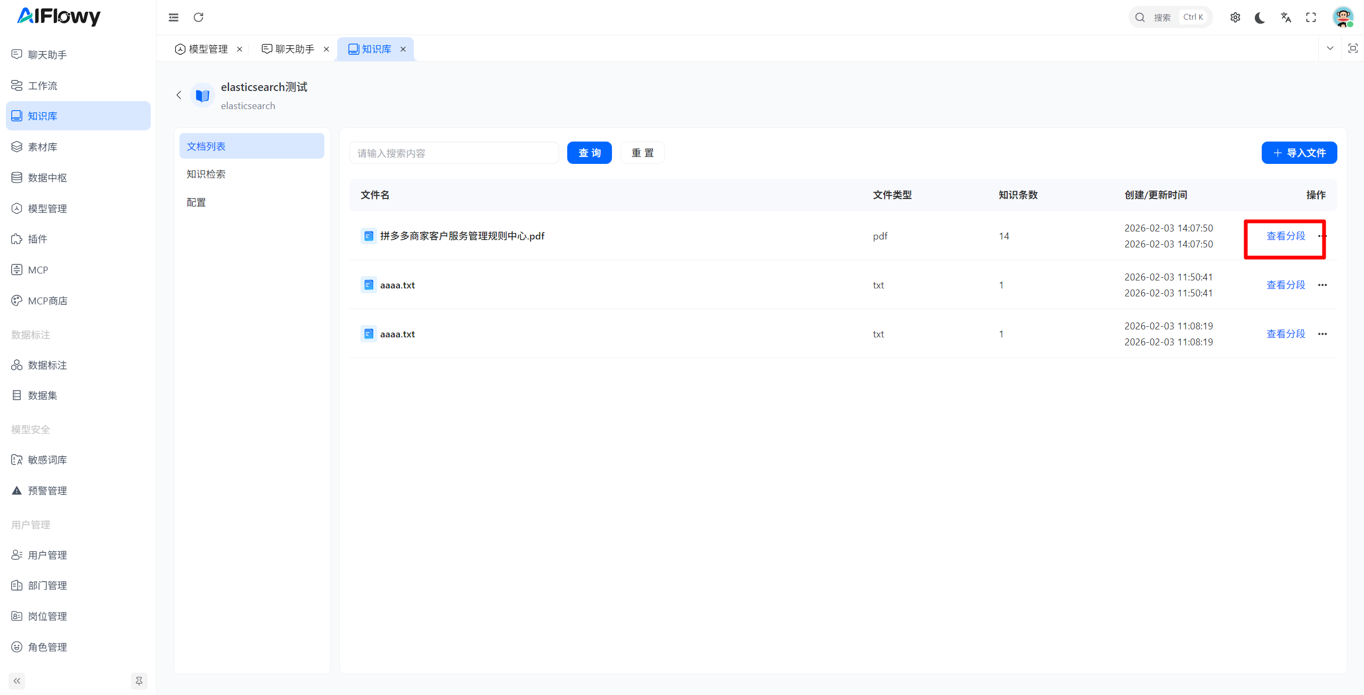View segments of the pdf via 查看分段
This screenshot has height=695, width=1364.
(1286, 236)
